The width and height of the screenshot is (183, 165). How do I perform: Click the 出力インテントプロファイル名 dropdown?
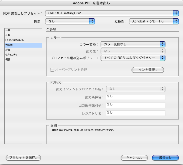point(136,89)
